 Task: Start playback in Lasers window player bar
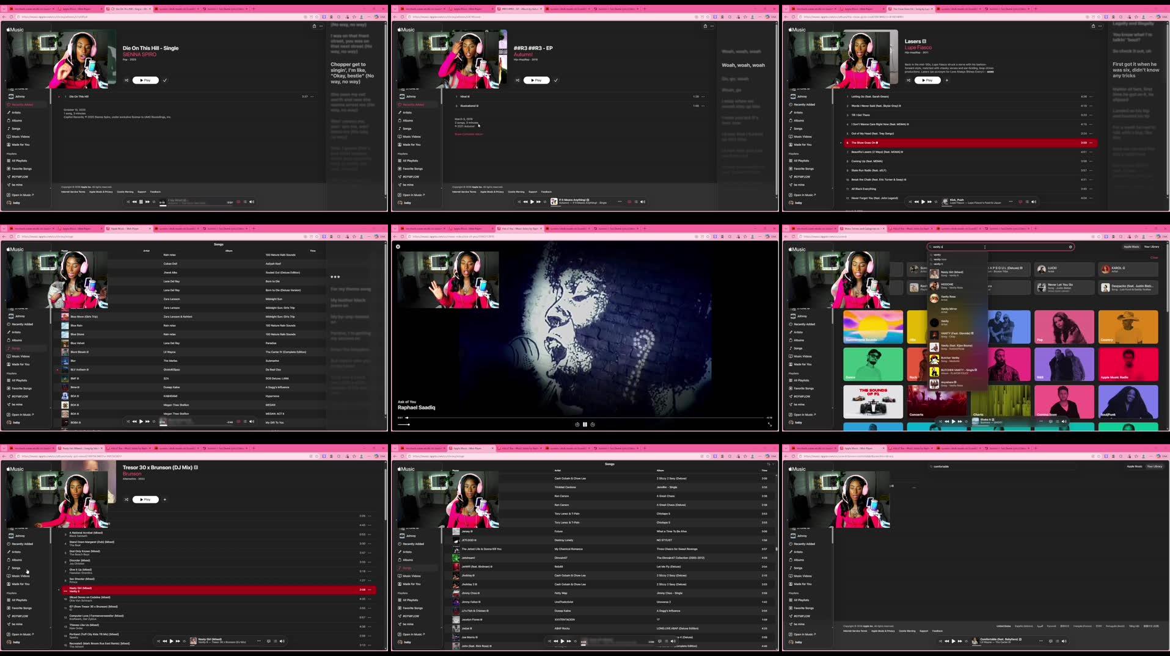click(x=923, y=202)
